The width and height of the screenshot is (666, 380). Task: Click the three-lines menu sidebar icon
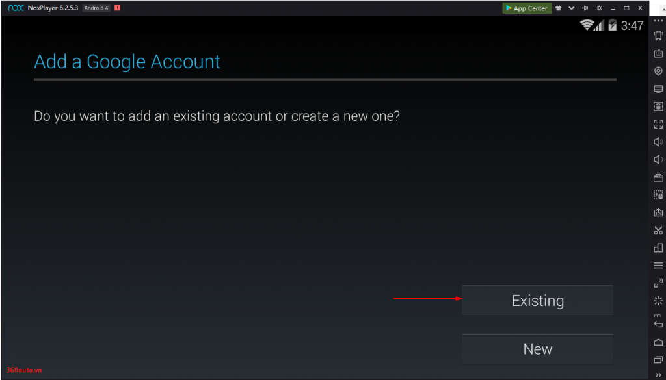coord(658,266)
